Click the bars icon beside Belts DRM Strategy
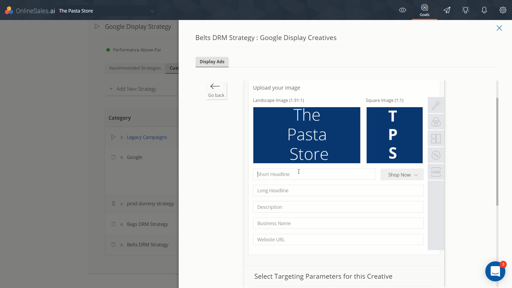Viewport: 512px width, 288px height. (122, 245)
